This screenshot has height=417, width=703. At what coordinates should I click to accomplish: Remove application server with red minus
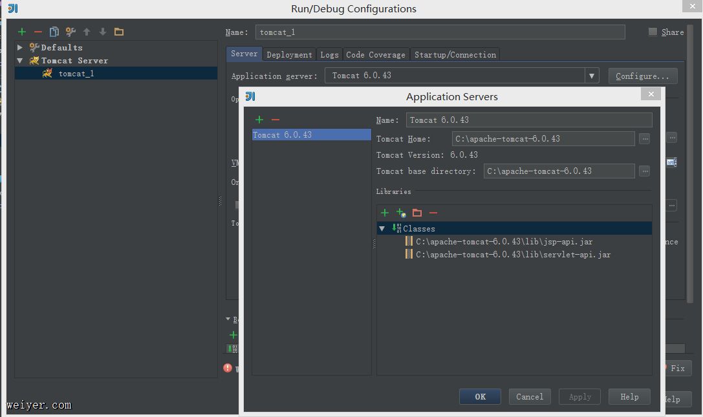pos(276,120)
